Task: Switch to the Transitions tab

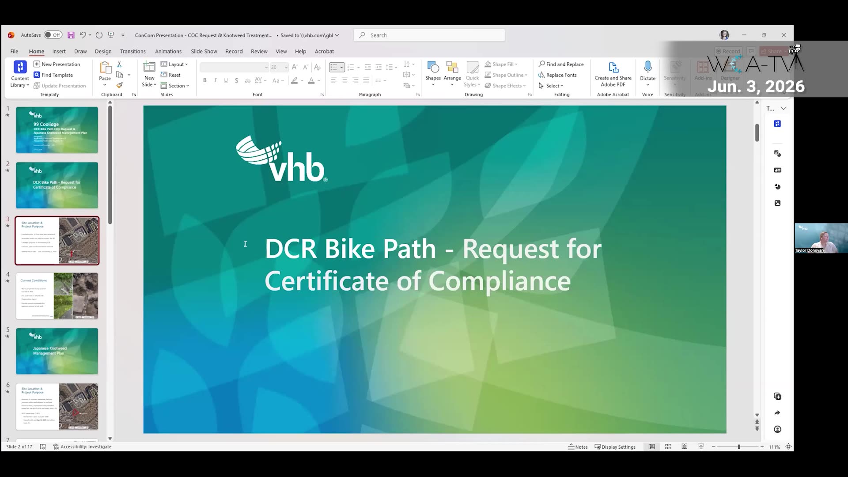Action: (x=132, y=51)
